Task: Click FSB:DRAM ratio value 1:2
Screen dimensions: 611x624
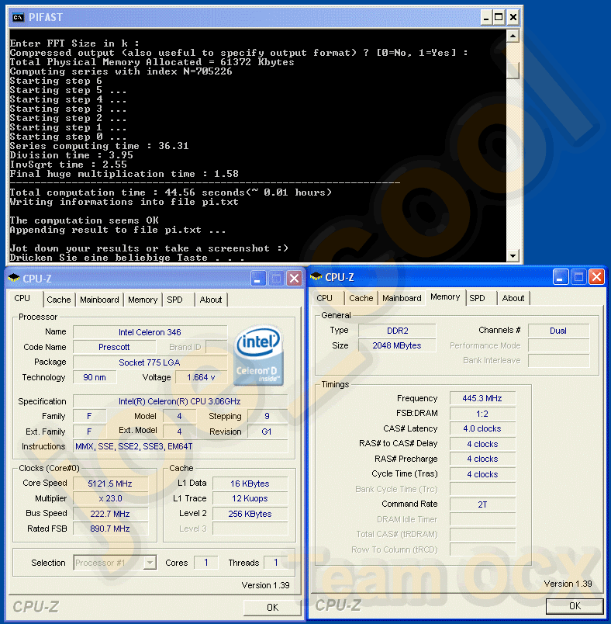Action: [482, 414]
